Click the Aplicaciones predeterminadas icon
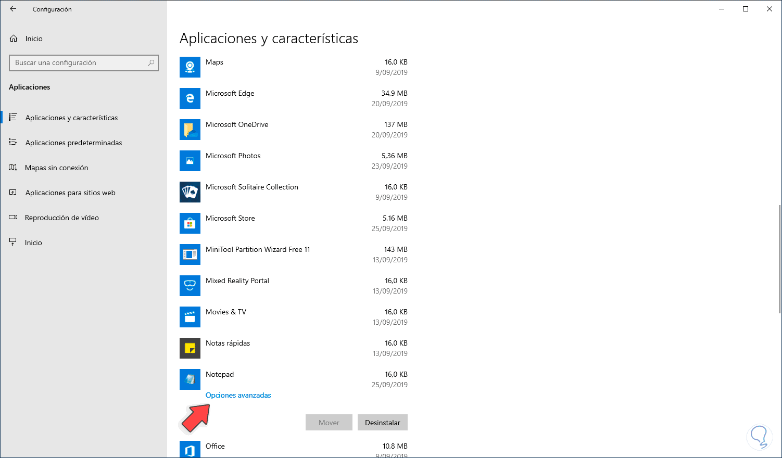The height and width of the screenshot is (458, 782). (x=13, y=143)
